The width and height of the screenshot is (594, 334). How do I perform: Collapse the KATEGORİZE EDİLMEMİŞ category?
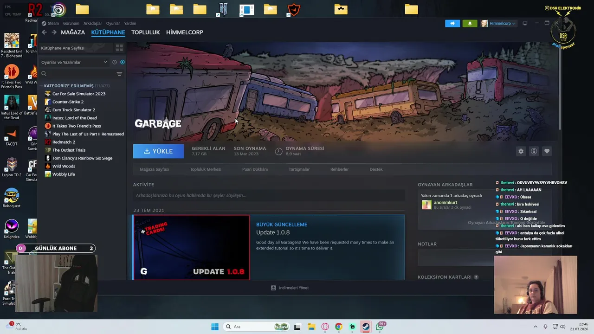click(x=41, y=86)
